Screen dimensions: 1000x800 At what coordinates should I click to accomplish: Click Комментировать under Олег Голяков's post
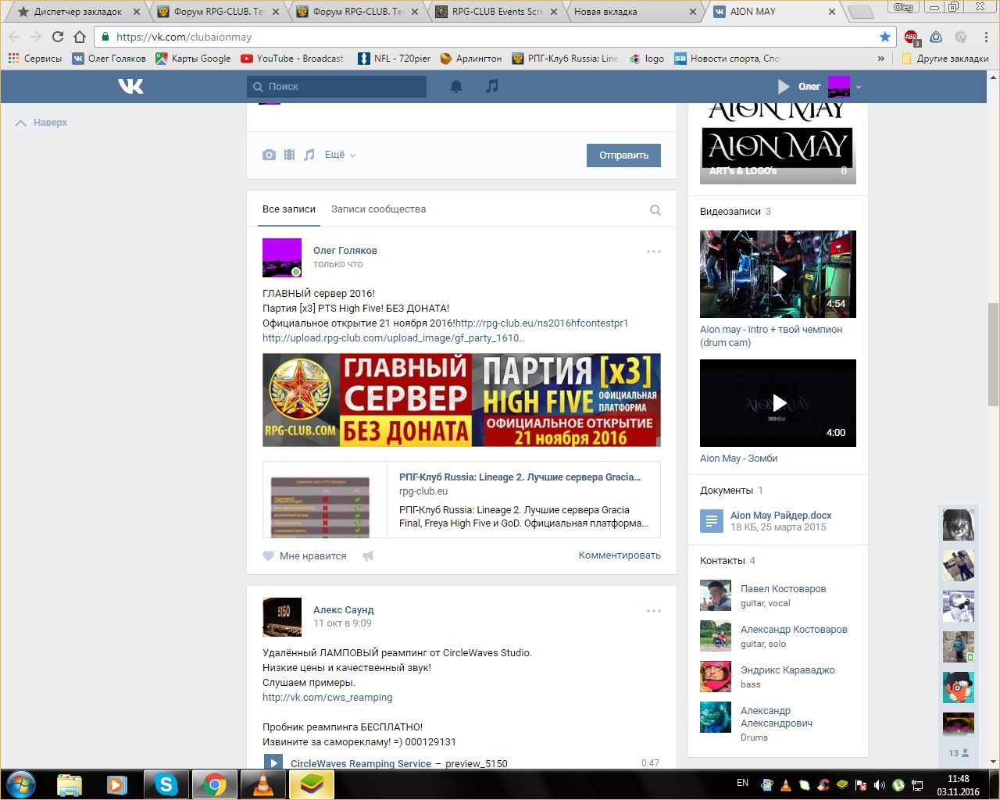click(620, 555)
